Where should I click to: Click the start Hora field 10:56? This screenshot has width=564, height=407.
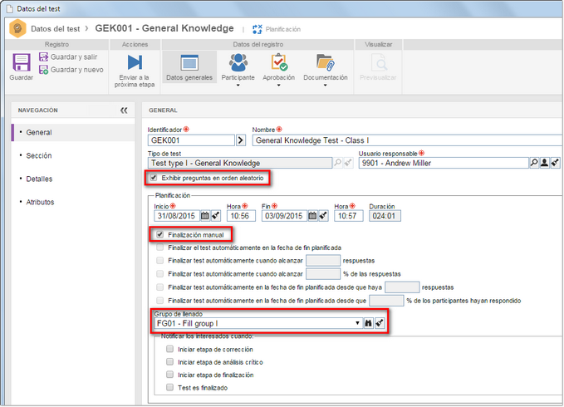coord(241,216)
